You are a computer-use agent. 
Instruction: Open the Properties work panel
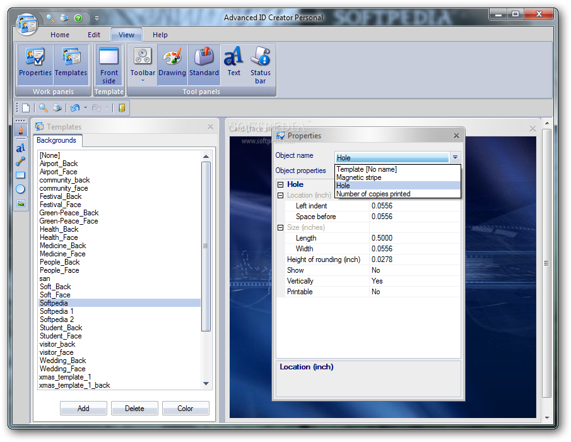35,65
